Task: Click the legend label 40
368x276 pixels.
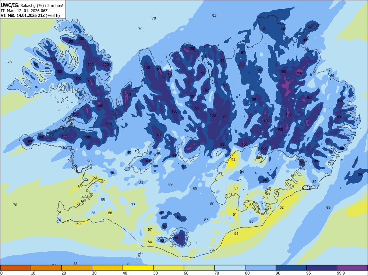Action: tap(125, 273)
